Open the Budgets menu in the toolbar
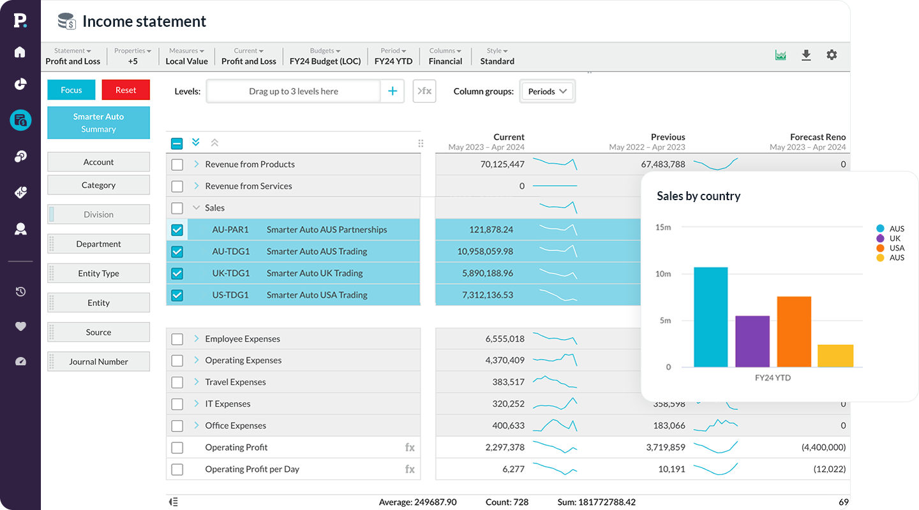The height and width of the screenshot is (510, 919). click(325, 56)
